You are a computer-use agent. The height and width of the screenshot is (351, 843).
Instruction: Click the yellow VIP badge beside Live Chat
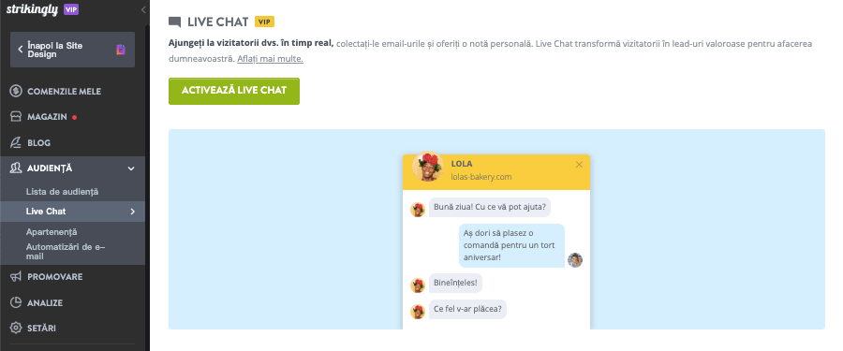pos(264,22)
